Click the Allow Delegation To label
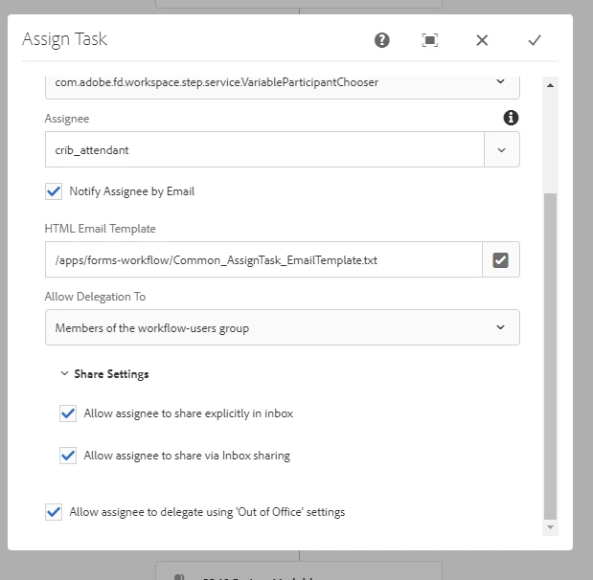 pyautogui.click(x=95, y=297)
